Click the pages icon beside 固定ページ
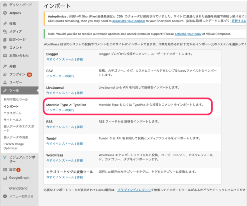Viewport: 247px width, 206px height. [5, 40]
